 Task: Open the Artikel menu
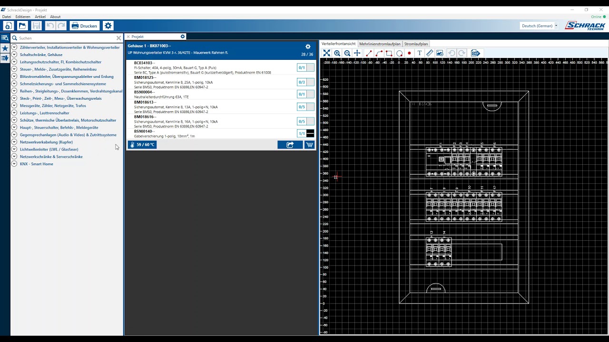[x=40, y=17]
